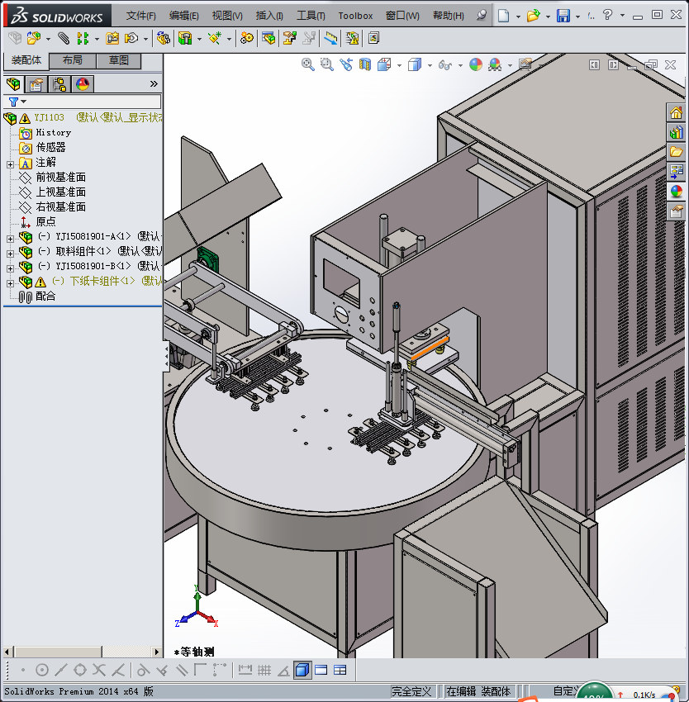Open the DisplayManager color sphere tab
Viewport: 689px width, 702px height.
(83, 84)
